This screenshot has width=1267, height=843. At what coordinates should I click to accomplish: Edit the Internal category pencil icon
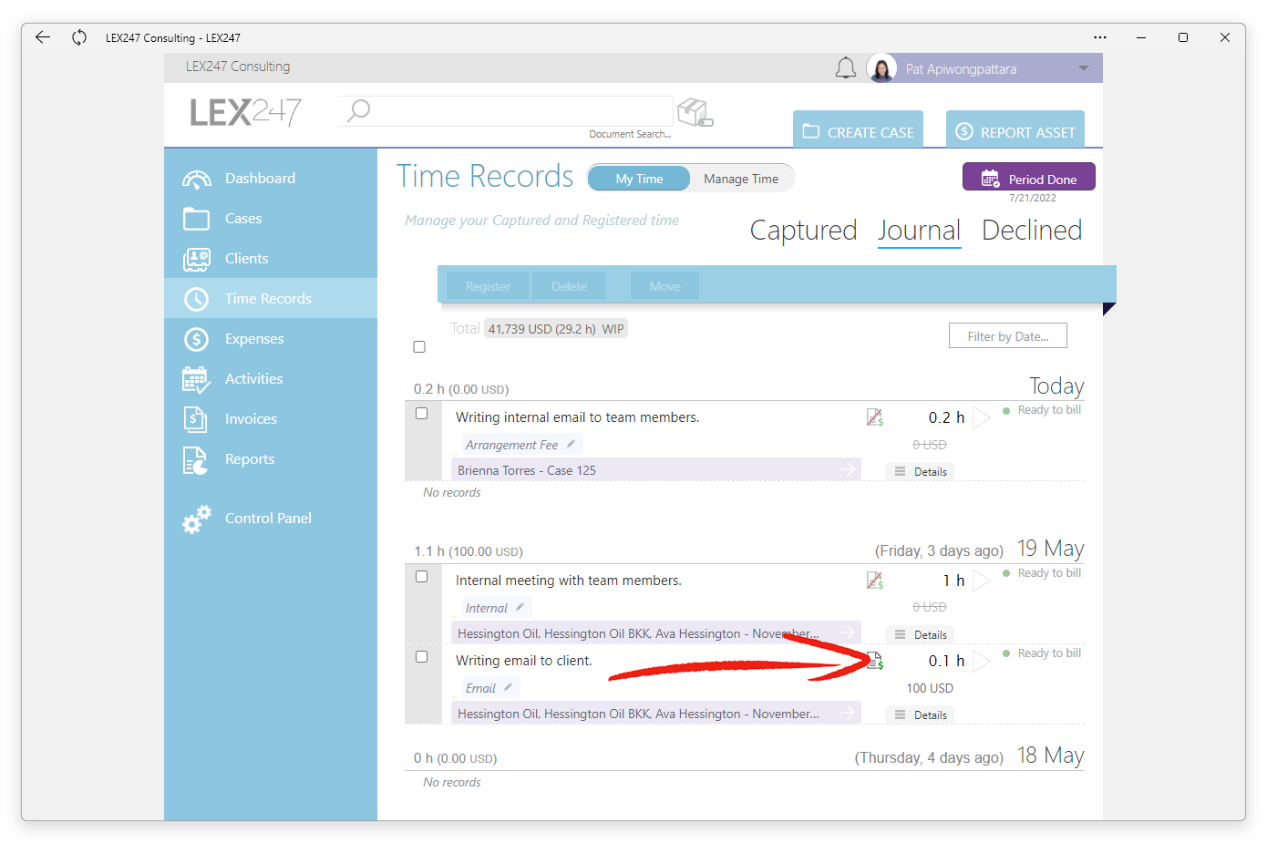520,607
